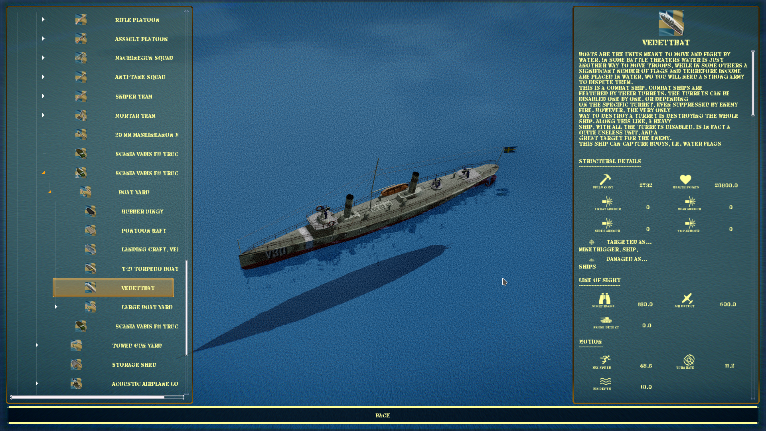Click the Vedettbat ship icon in list
Screen dimensions: 766x431
91,288
